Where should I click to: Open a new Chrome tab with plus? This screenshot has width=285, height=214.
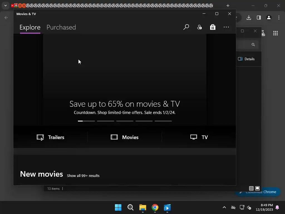click(x=228, y=6)
